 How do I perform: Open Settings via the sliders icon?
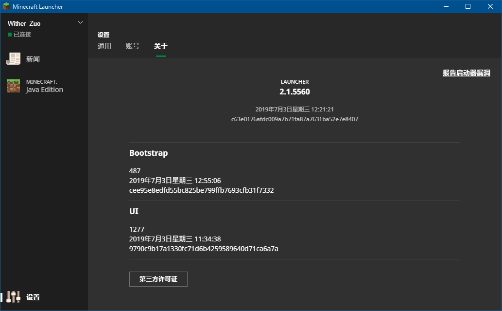click(x=13, y=297)
